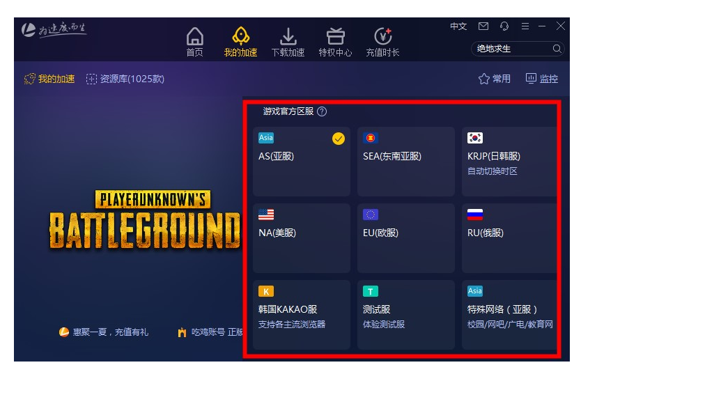
Task: Open the 特权中心 privilege center icon
Action: point(335,40)
